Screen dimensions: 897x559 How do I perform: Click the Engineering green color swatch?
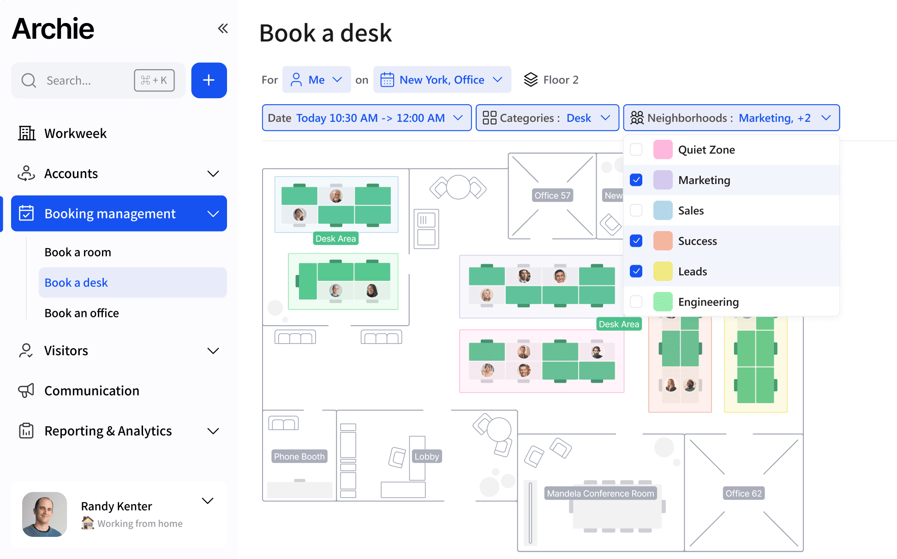(663, 302)
